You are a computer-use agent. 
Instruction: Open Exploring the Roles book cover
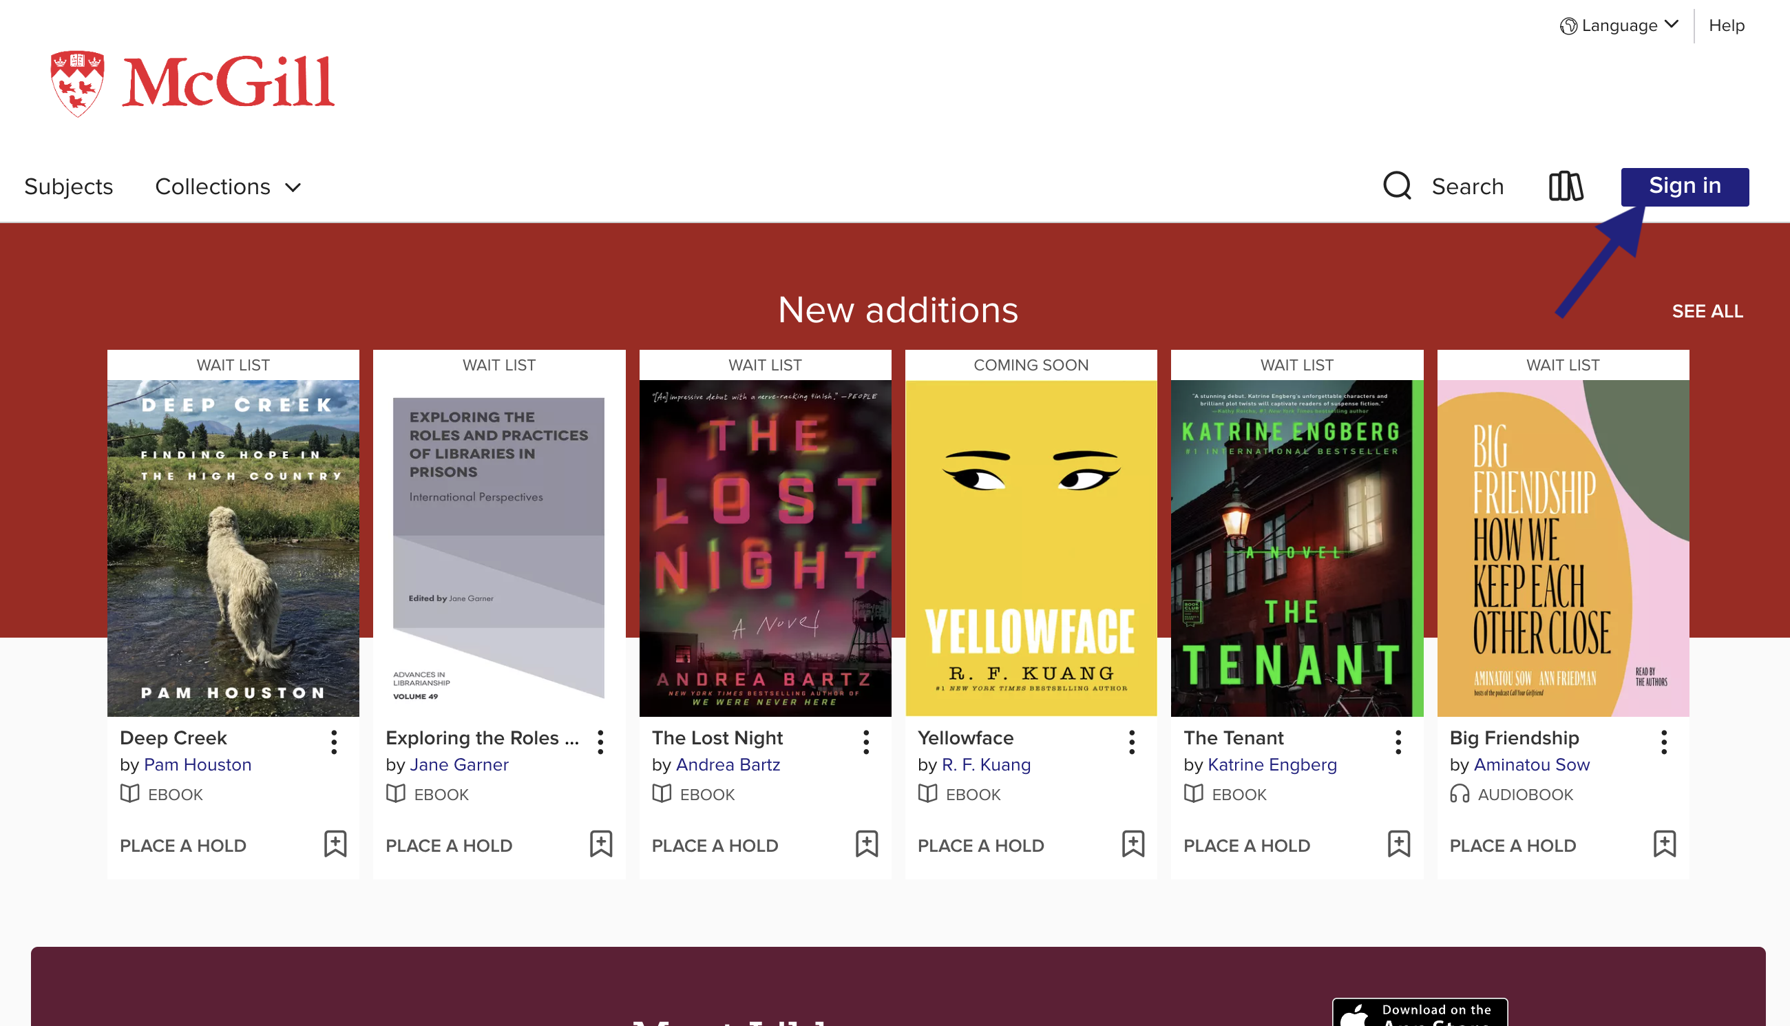(498, 548)
